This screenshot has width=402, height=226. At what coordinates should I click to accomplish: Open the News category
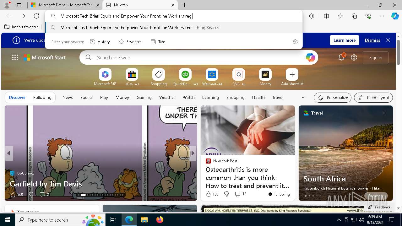(x=68, y=98)
